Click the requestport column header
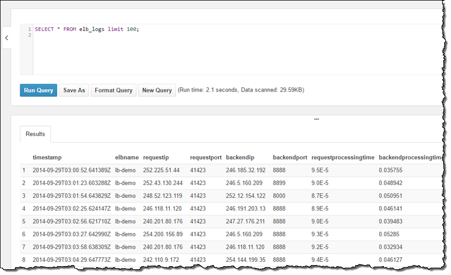The width and height of the screenshot is (451, 275). [206, 157]
